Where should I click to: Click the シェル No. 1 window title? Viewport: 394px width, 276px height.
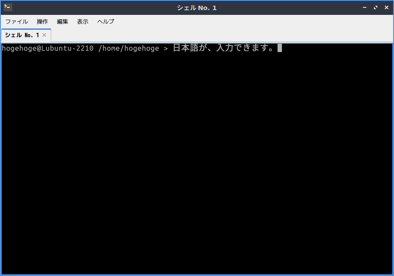(197, 8)
